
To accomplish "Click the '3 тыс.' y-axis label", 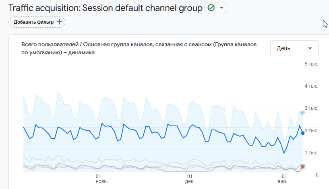I will click(x=312, y=108).
